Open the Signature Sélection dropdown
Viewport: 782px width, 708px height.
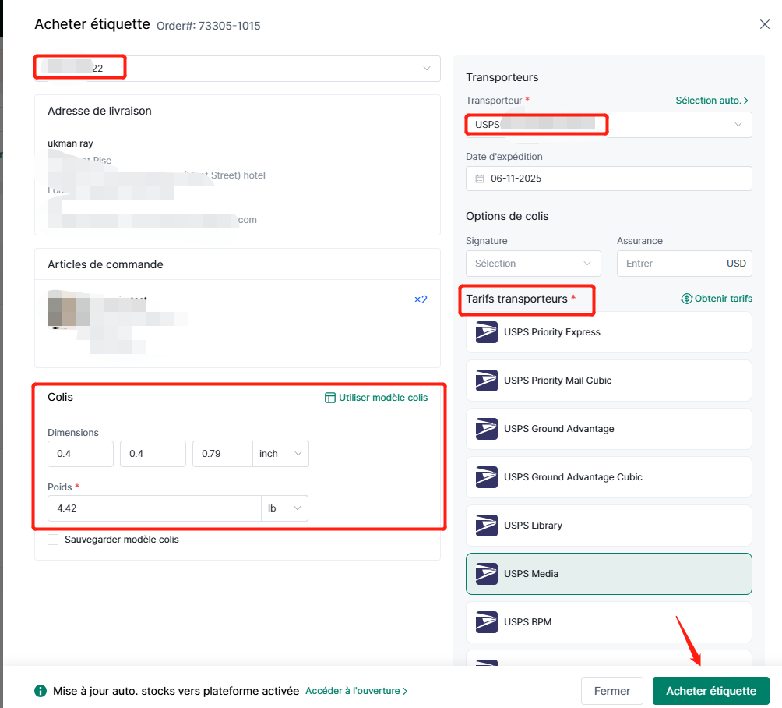click(533, 263)
